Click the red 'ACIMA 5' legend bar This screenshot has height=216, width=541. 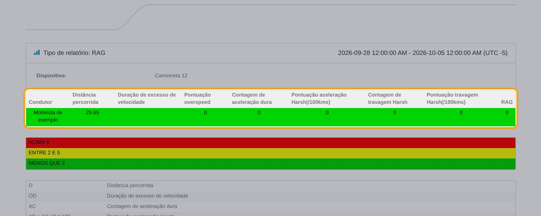click(x=270, y=143)
